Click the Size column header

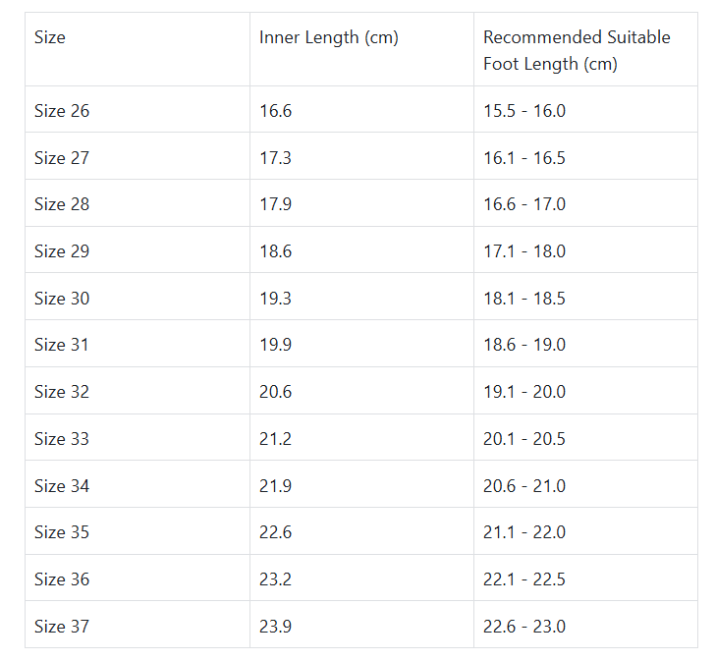(x=50, y=37)
